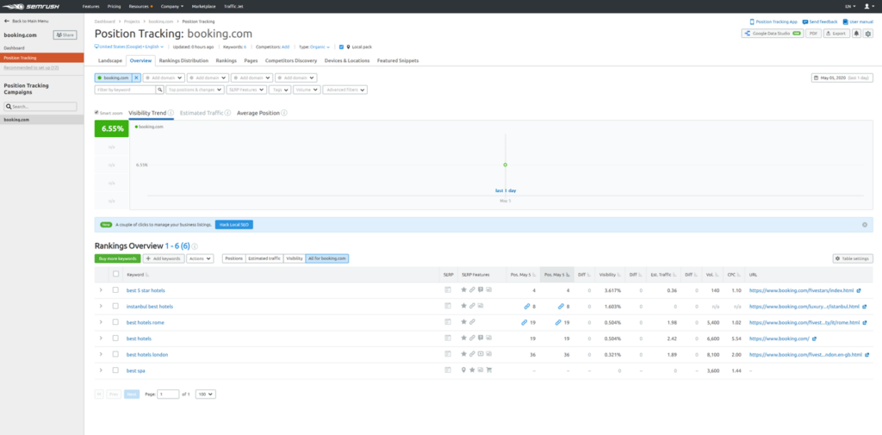Select checkbox for instanbul best hotels
Screen dimensions: 882x435
[116, 306]
